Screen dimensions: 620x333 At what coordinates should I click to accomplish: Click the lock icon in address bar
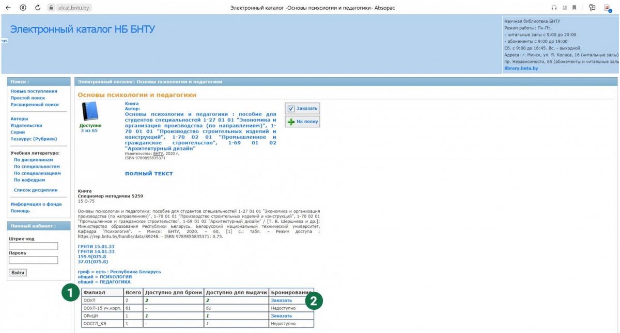point(51,8)
